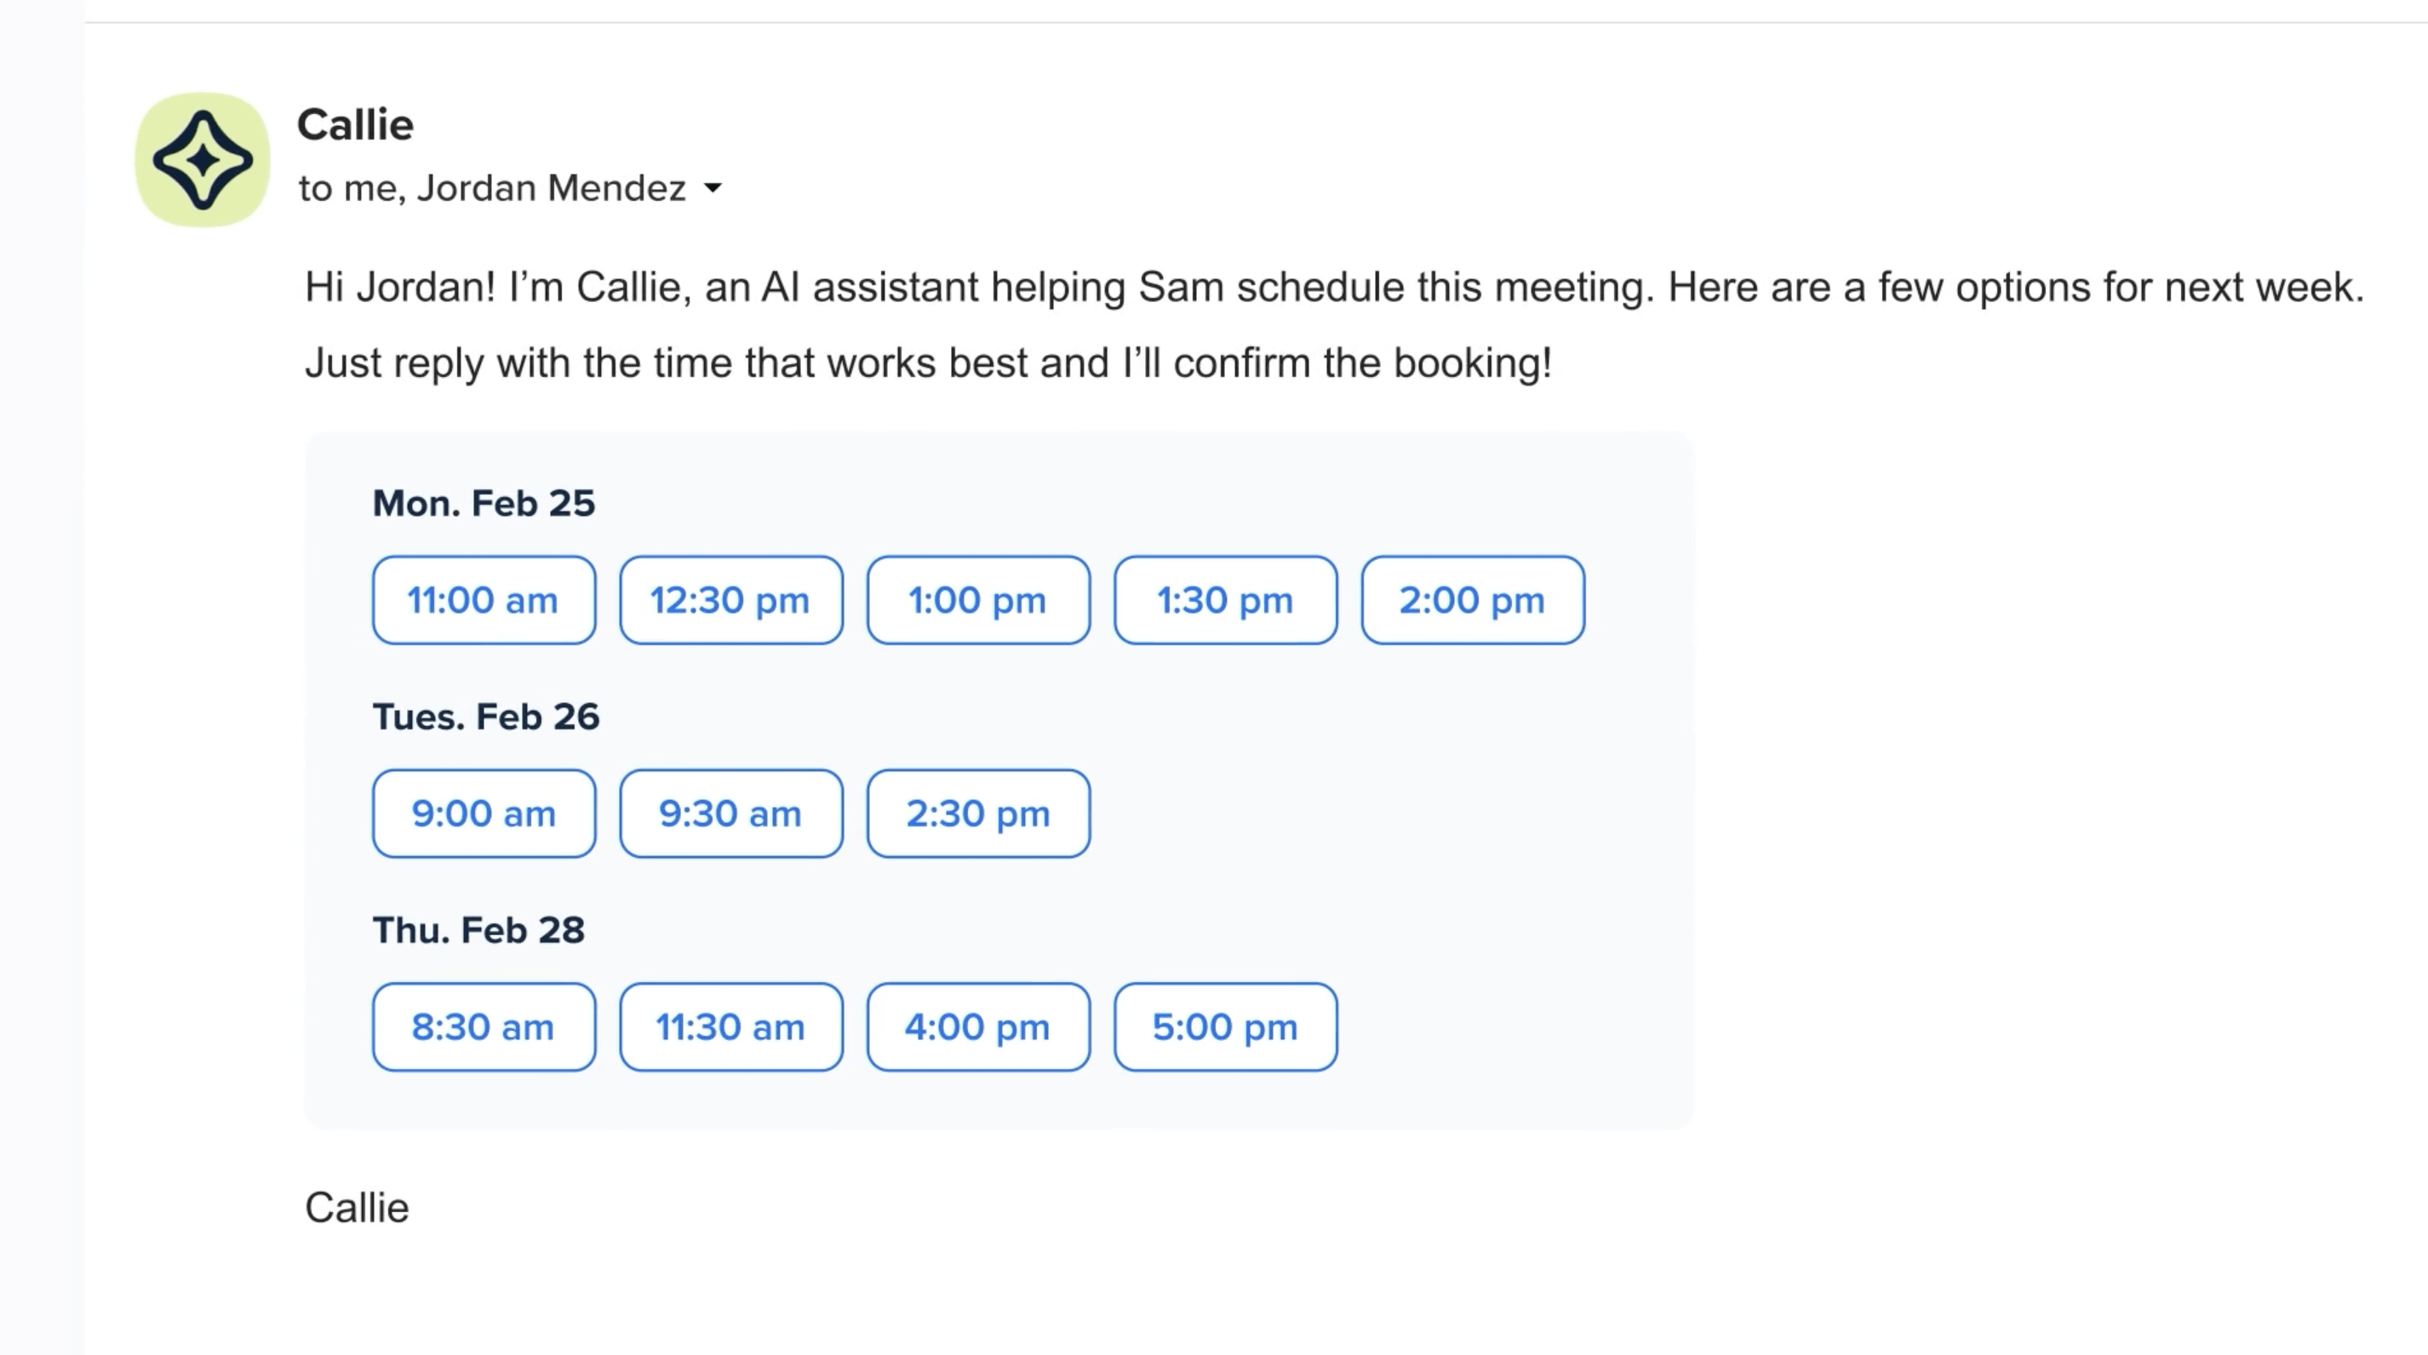The height and width of the screenshot is (1355, 2428).
Task: Choose 11:30 am on Feb 28
Action: 730,1027
